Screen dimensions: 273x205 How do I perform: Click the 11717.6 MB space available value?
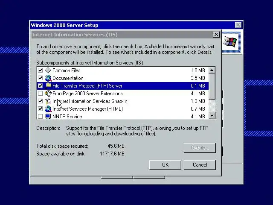(x=112, y=154)
